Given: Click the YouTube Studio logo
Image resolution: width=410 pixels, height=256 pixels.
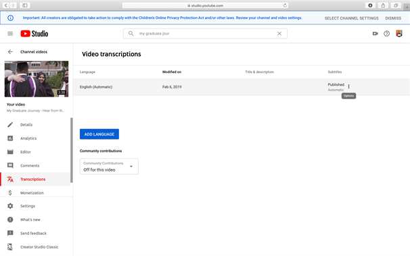Looking at the screenshot, I should click(35, 34).
